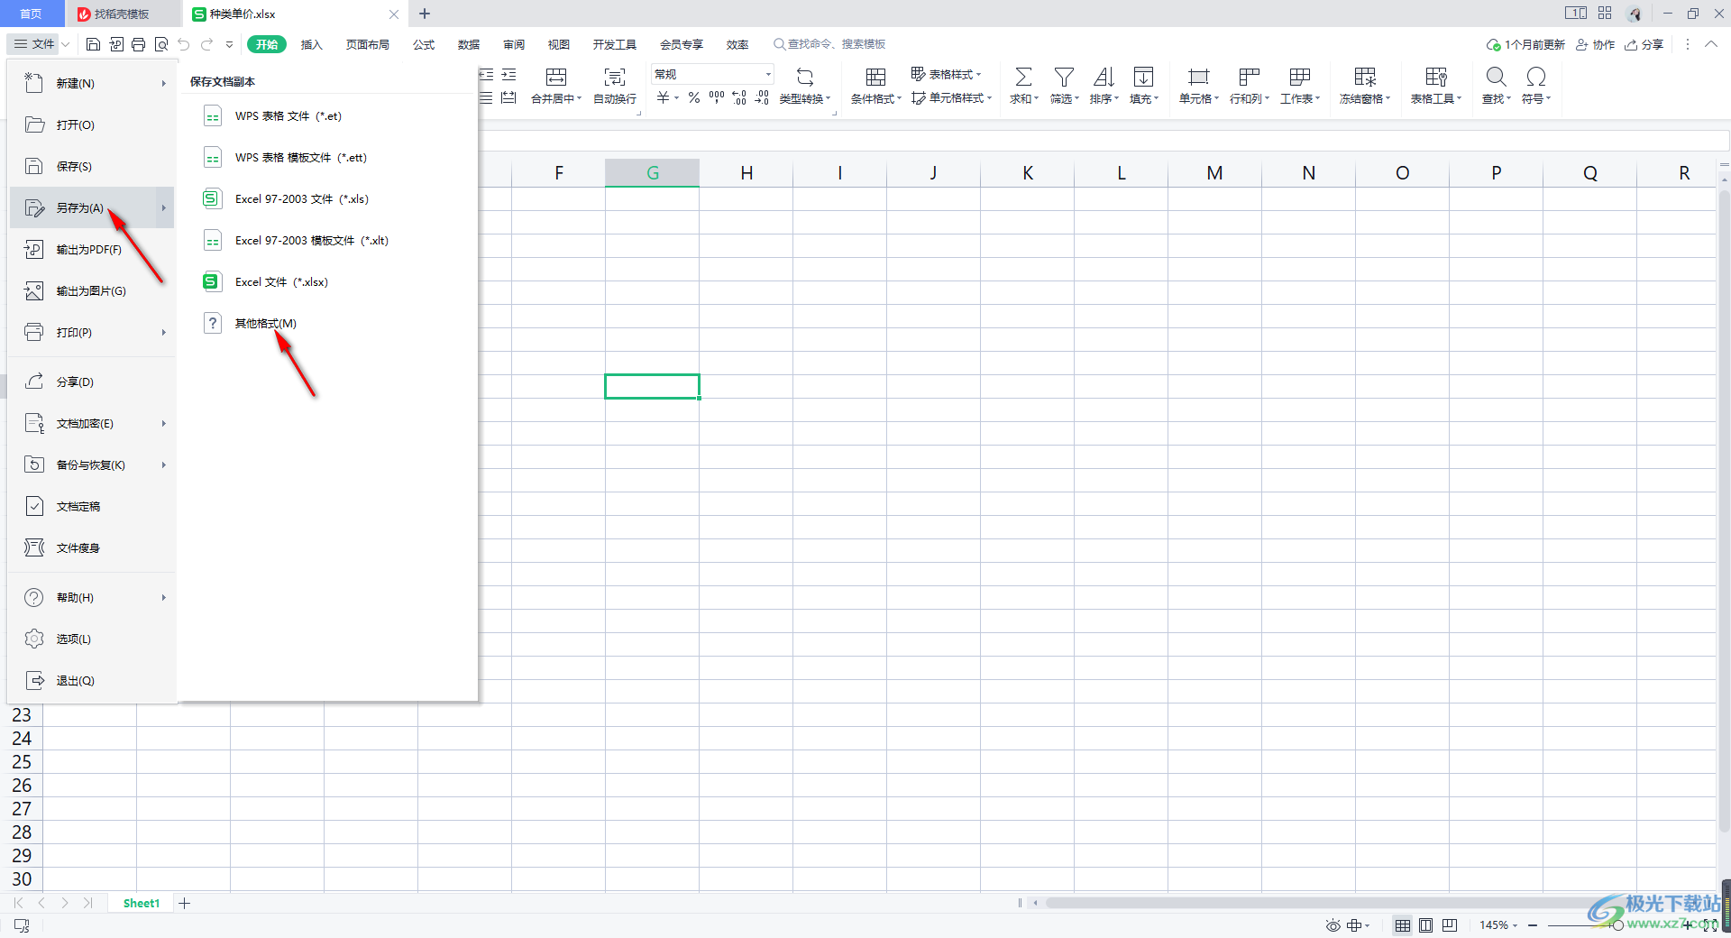Click the command search field
1731x938 pixels.
[x=829, y=44]
